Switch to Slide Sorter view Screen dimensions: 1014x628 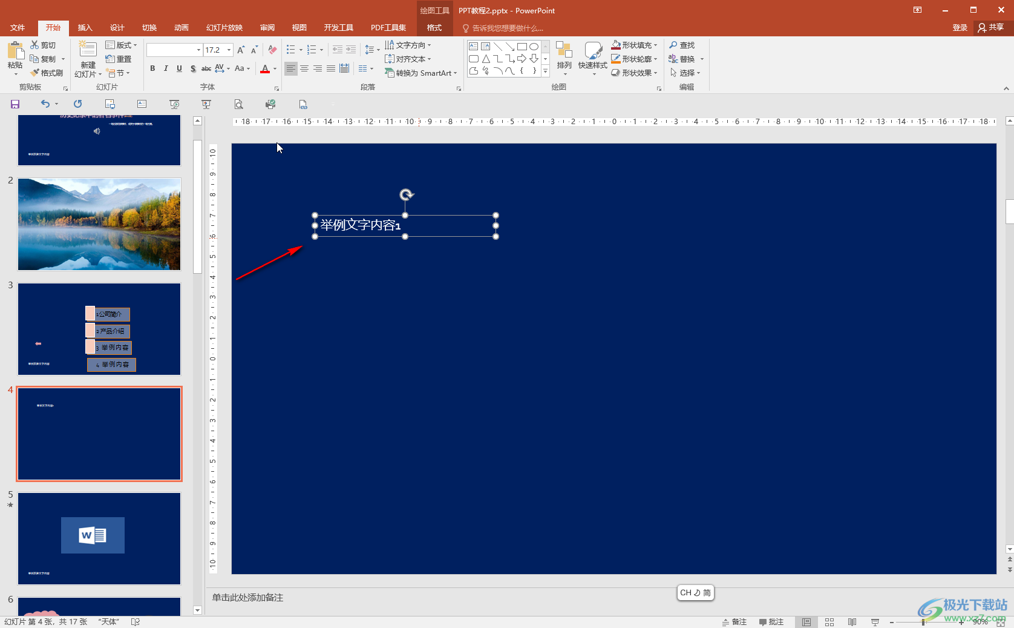(829, 622)
